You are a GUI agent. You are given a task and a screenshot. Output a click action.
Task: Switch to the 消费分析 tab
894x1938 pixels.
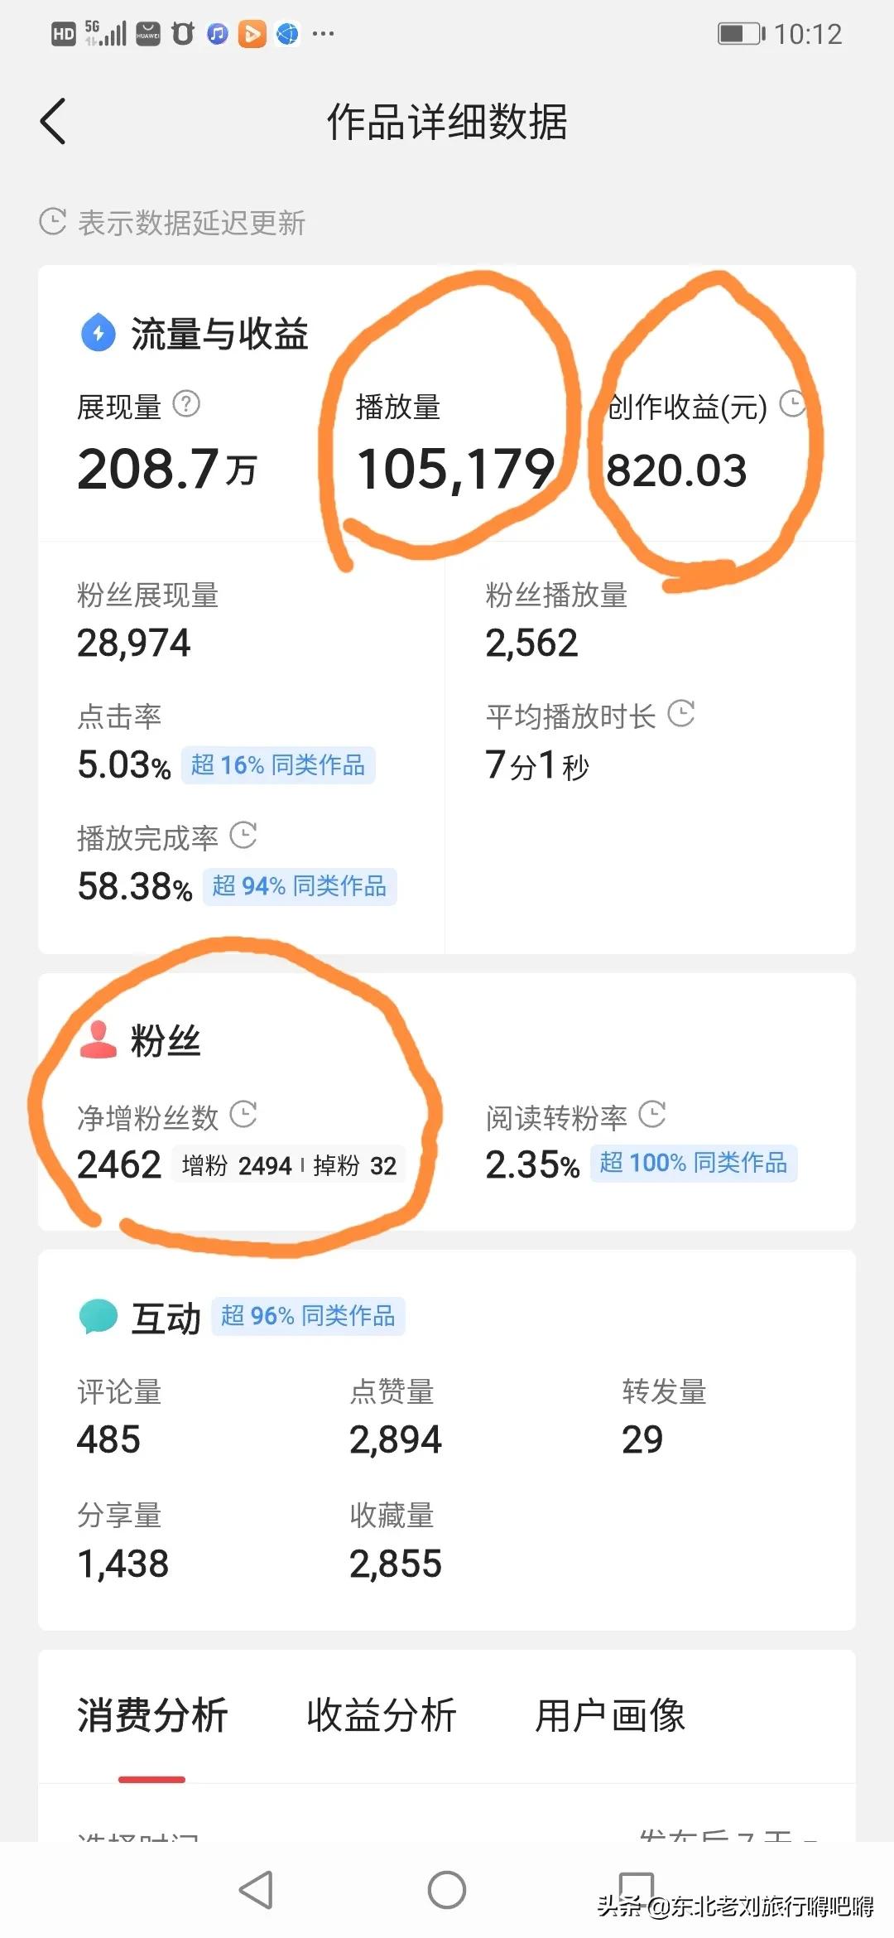[152, 1715]
